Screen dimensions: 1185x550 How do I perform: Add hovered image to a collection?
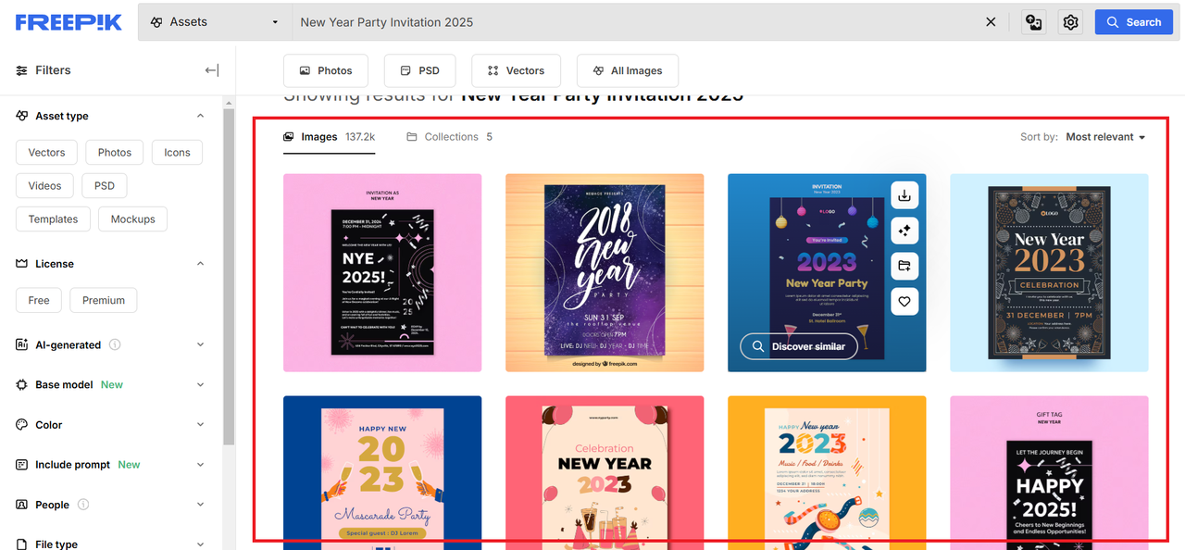point(904,266)
